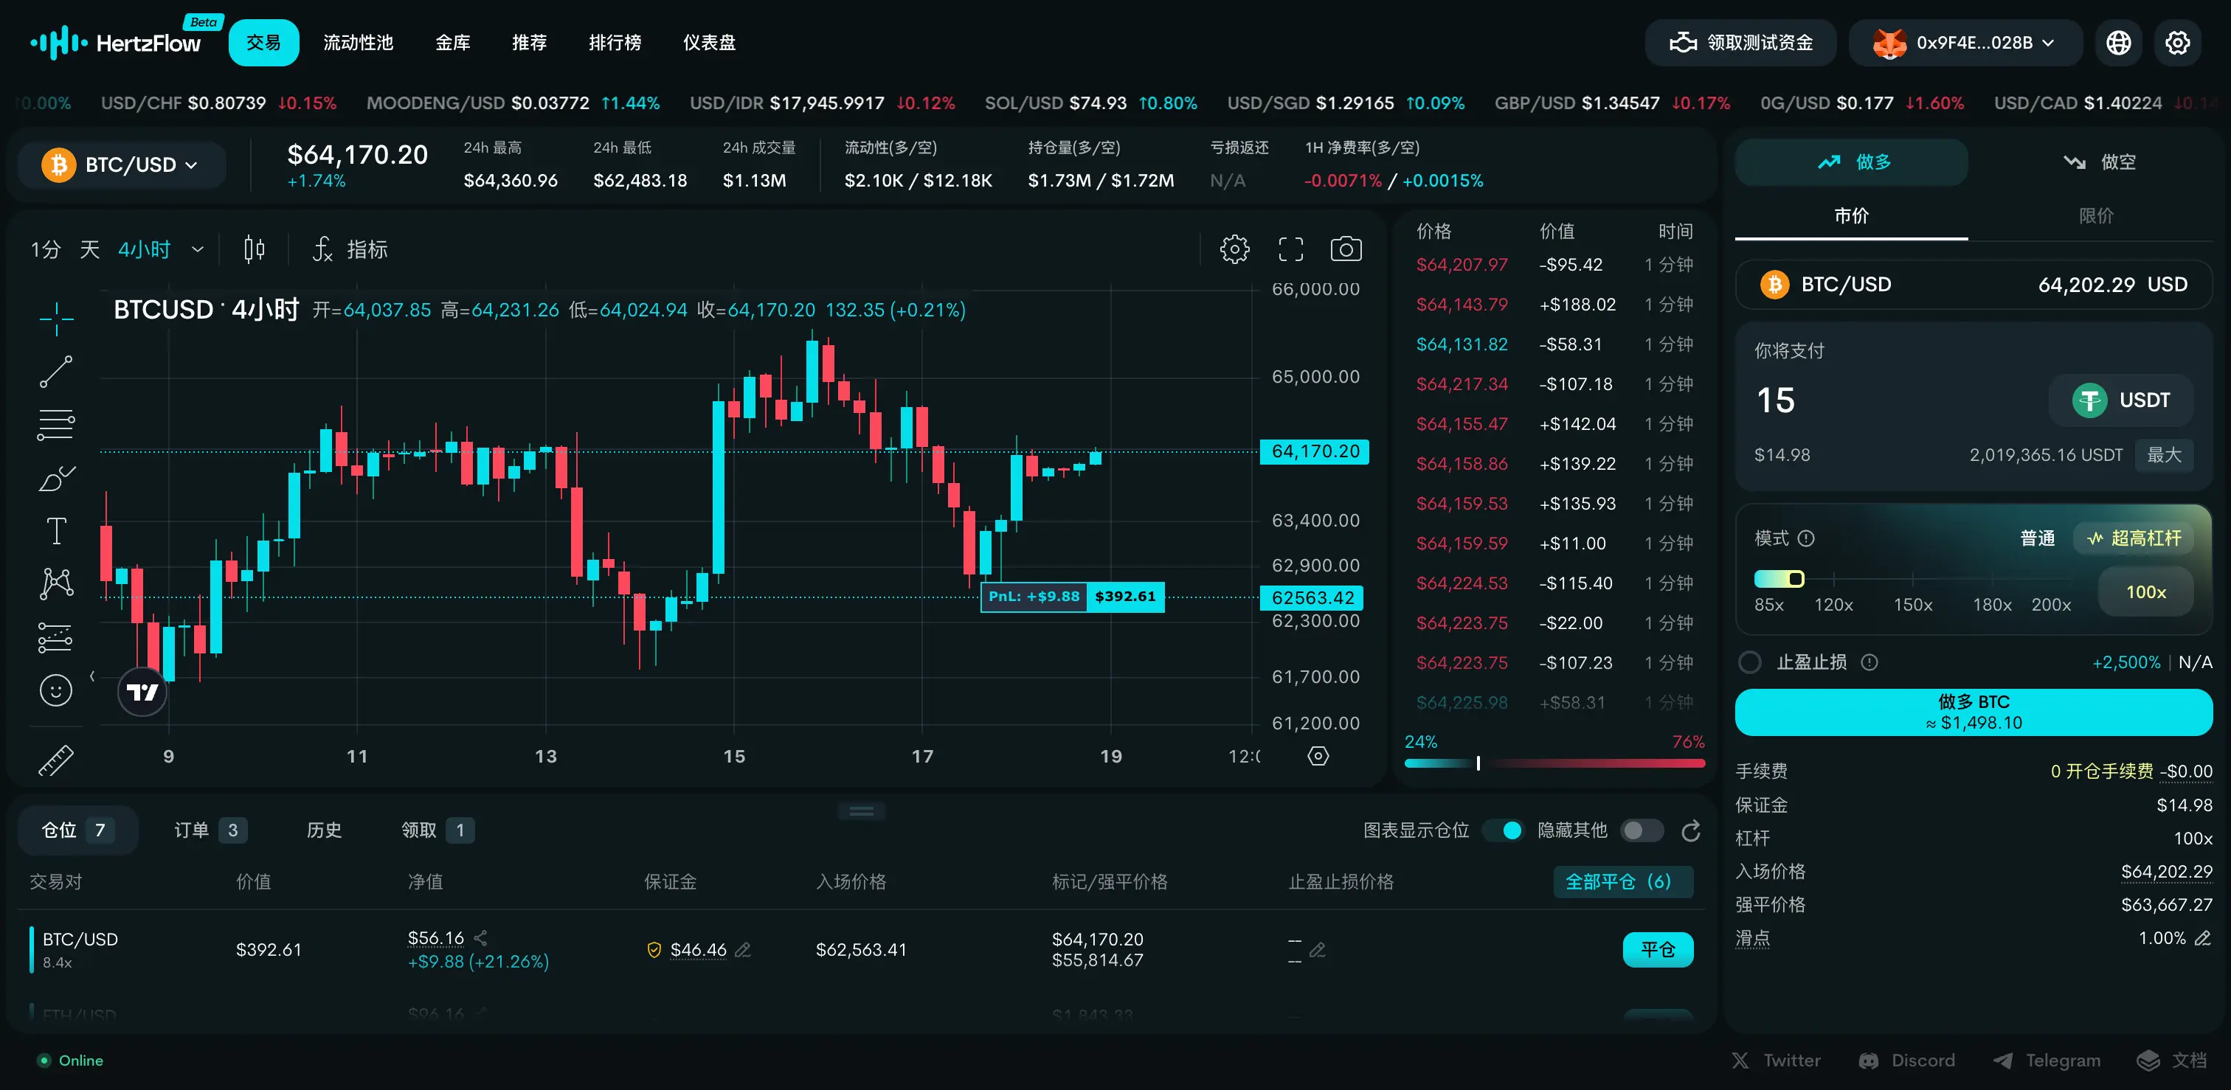Expand the wallet 0x9F4E...028B menu
The width and height of the screenshot is (2231, 1090).
point(1965,43)
